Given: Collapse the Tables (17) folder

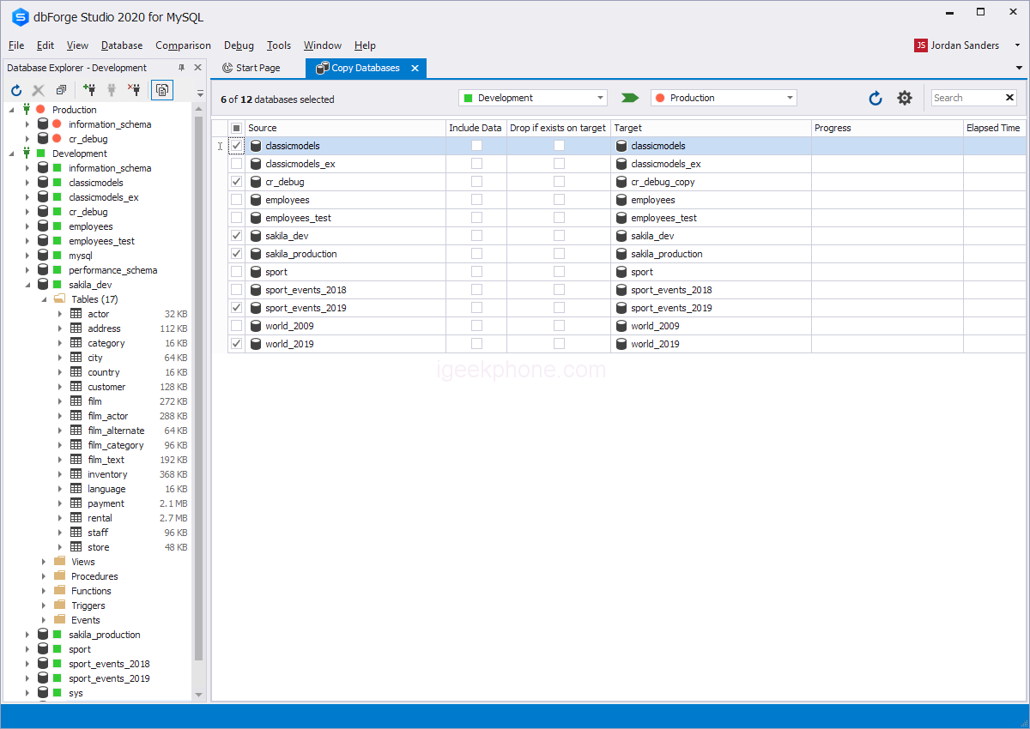Looking at the screenshot, I should pyautogui.click(x=45, y=299).
